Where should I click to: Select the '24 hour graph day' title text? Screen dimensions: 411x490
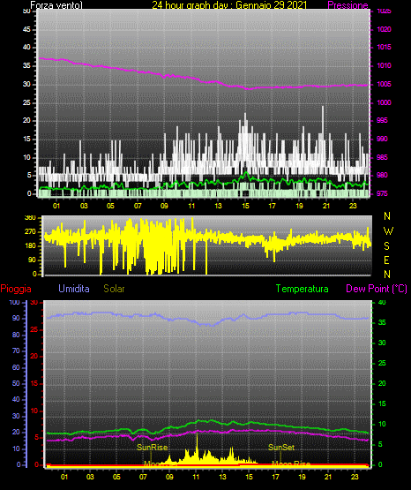tap(191, 5)
